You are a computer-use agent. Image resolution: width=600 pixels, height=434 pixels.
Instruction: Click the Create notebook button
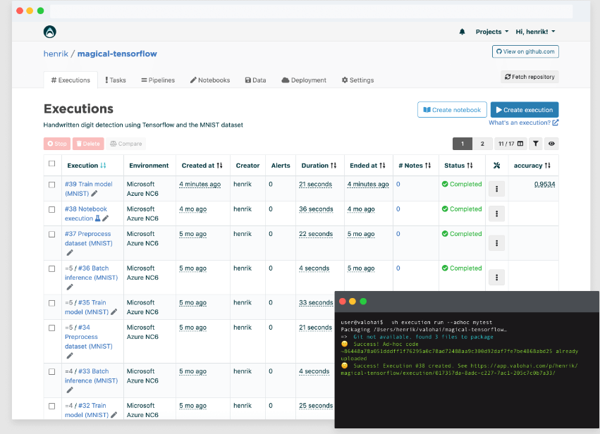452,110
